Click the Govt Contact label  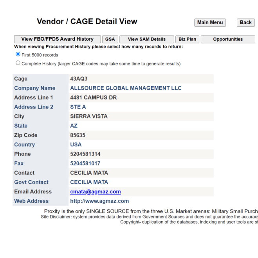pos(31,182)
